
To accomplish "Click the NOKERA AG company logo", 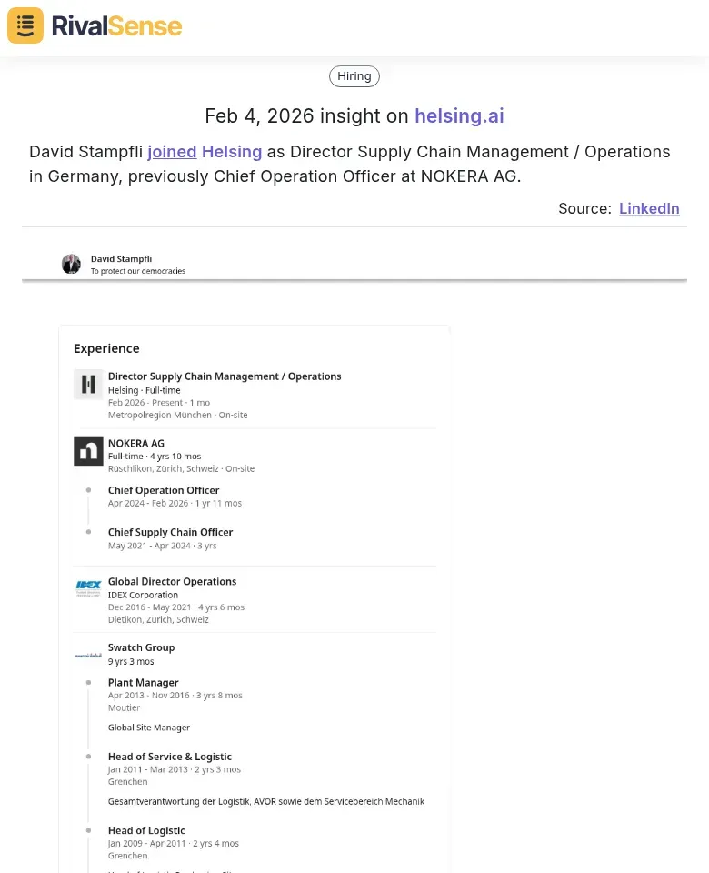I will click(88, 451).
